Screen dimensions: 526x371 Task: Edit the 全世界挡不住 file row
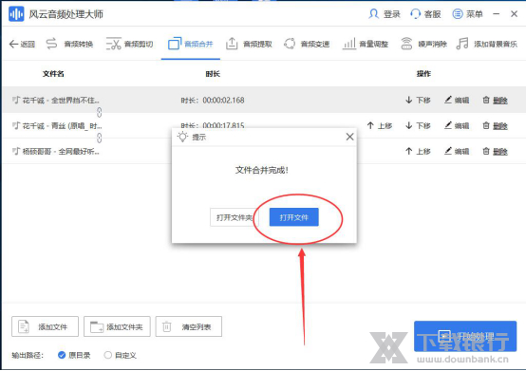pos(457,100)
